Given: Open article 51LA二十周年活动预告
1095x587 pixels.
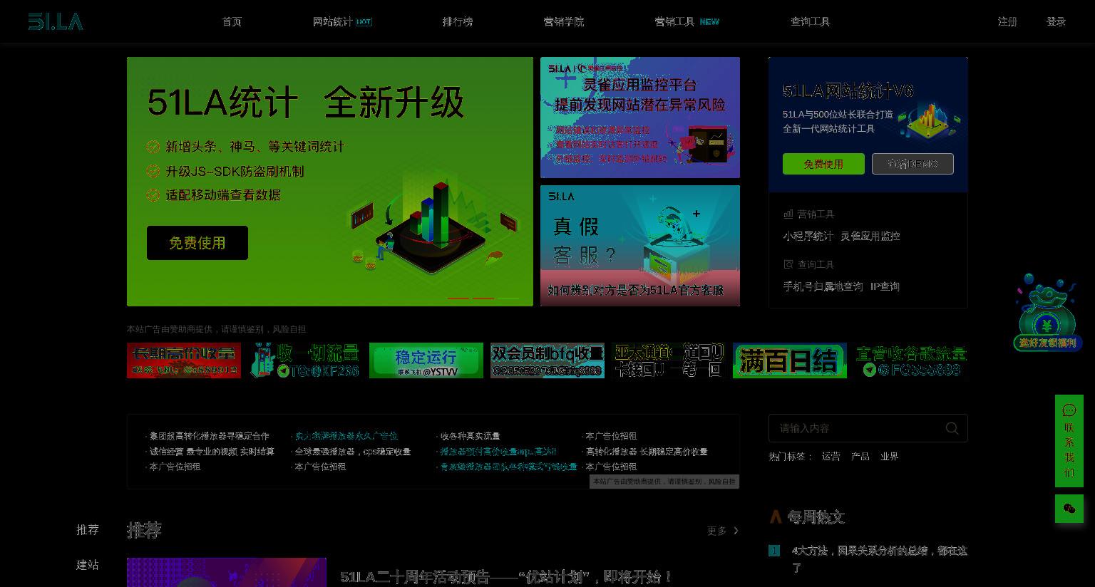Looking at the screenshot, I should coord(507,576).
